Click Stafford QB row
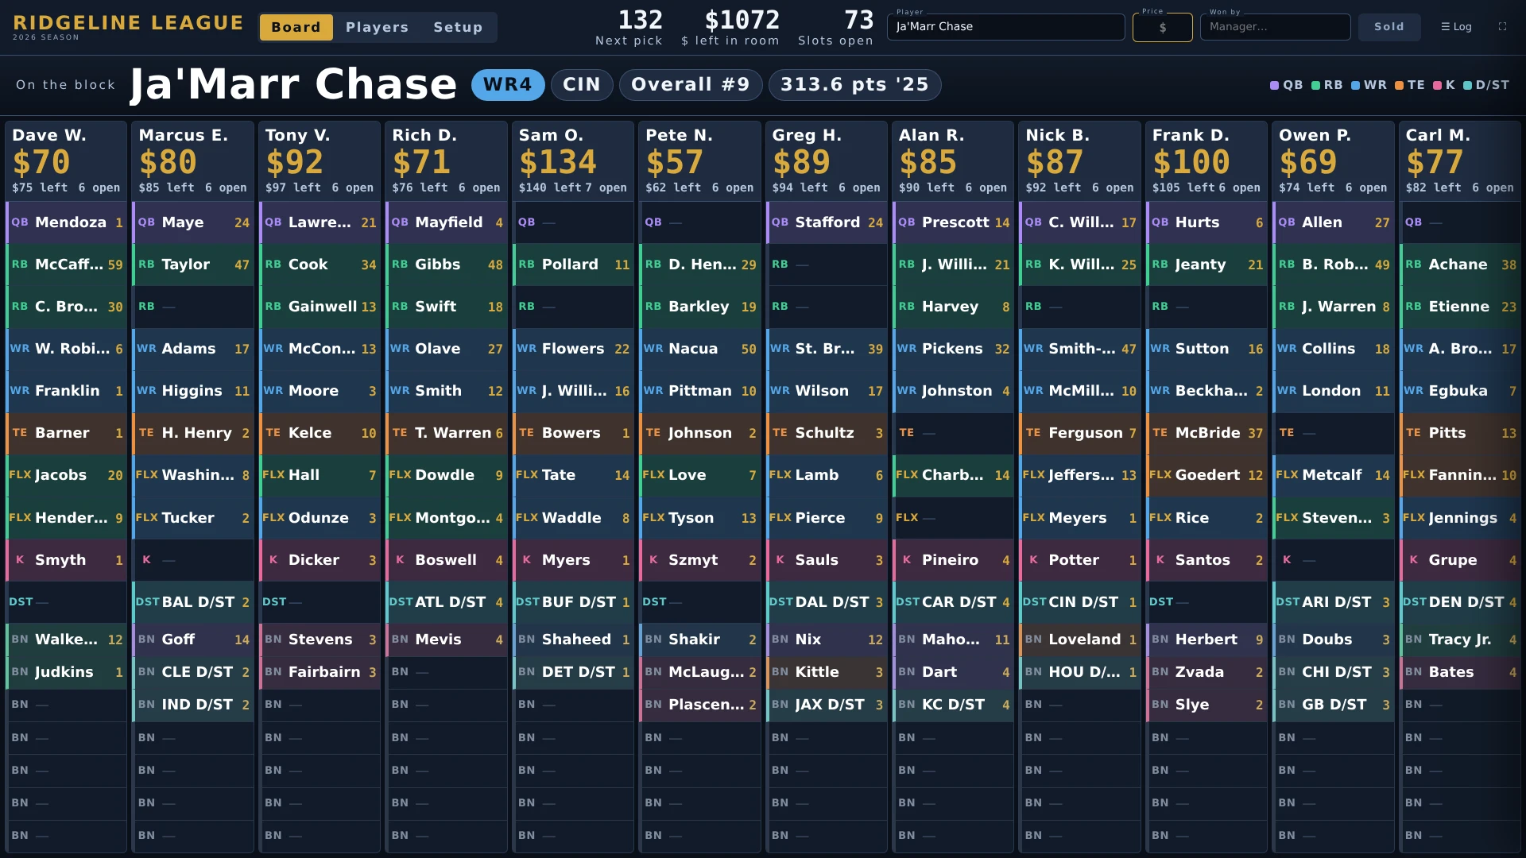The width and height of the screenshot is (1526, 858). pyautogui.click(x=827, y=222)
